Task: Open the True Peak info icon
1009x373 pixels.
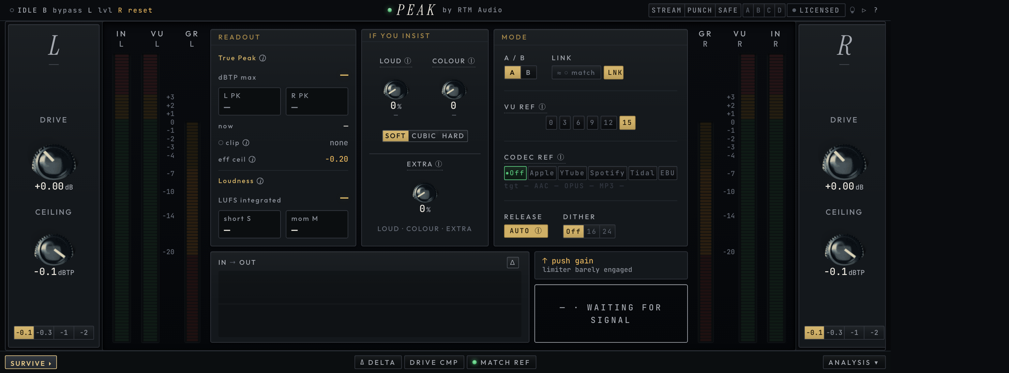Action: (262, 58)
